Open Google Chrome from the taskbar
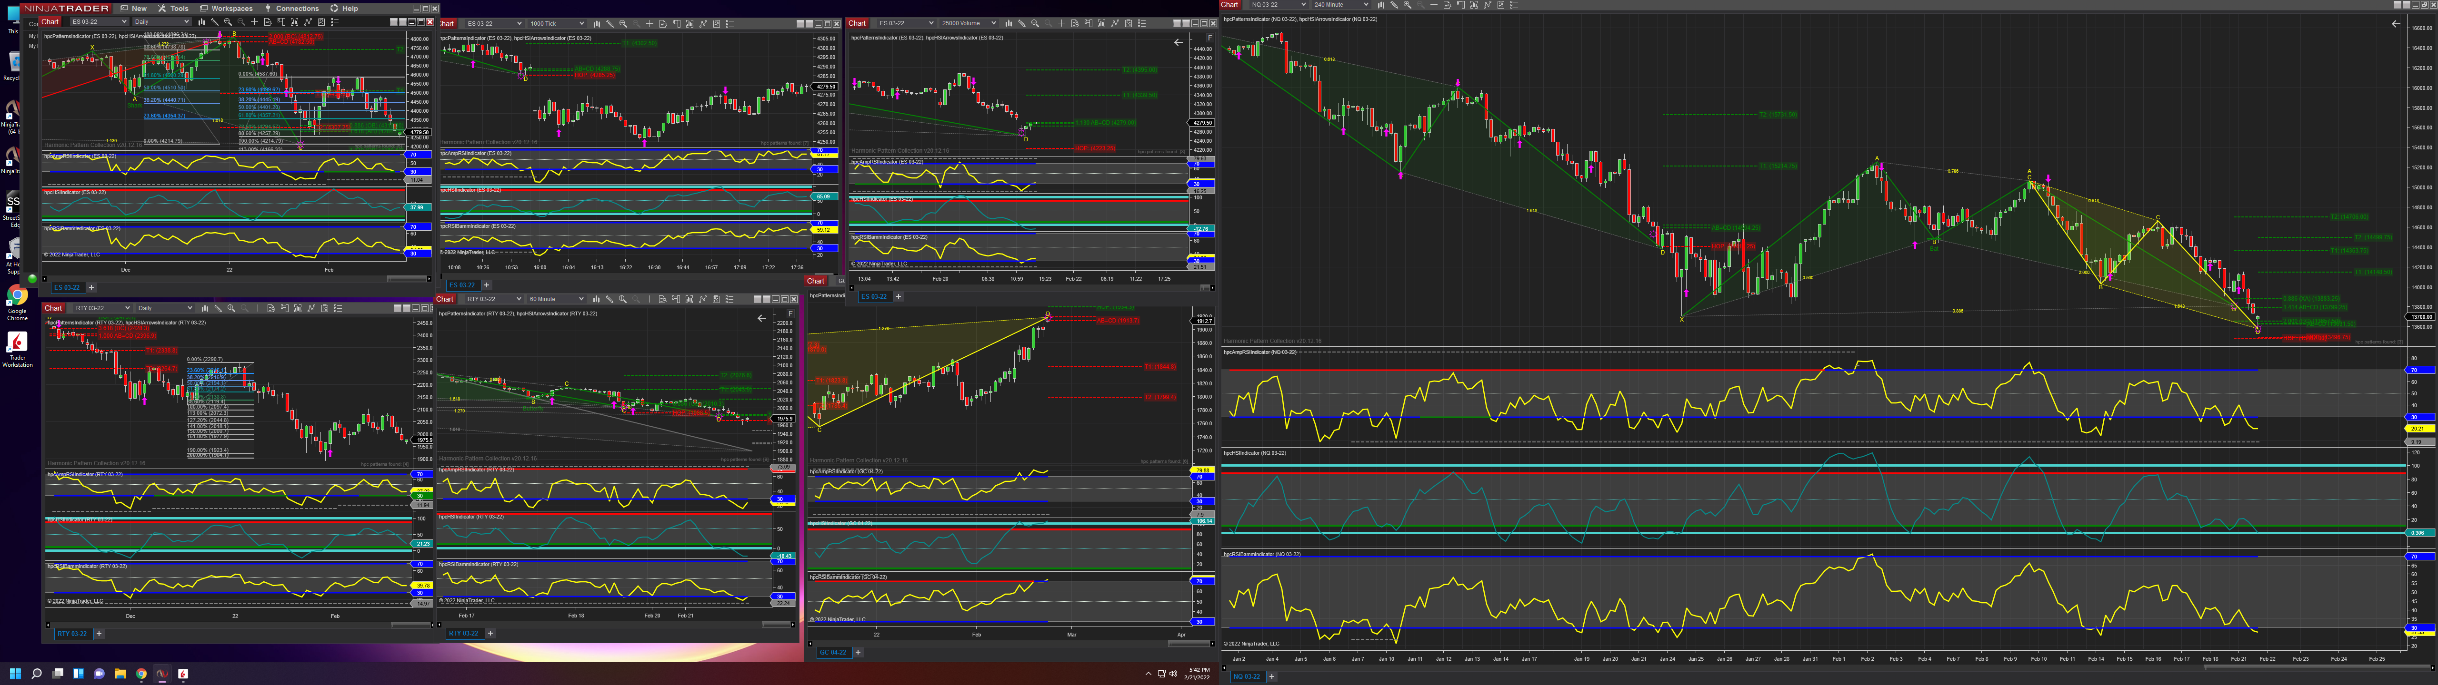The width and height of the screenshot is (2438, 685). click(x=141, y=674)
